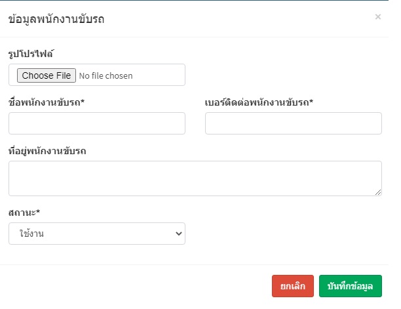Click the address text area resize handle

[378, 192]
